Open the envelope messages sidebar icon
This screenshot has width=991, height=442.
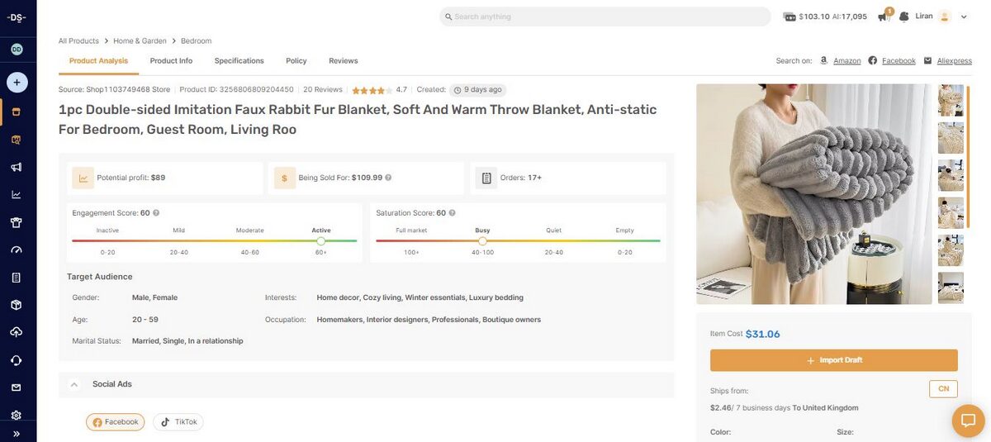17,387
